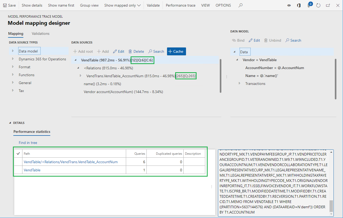The image size is (343, 218).
Task: Open the form in a new window icon
Action: pos(328,5)
